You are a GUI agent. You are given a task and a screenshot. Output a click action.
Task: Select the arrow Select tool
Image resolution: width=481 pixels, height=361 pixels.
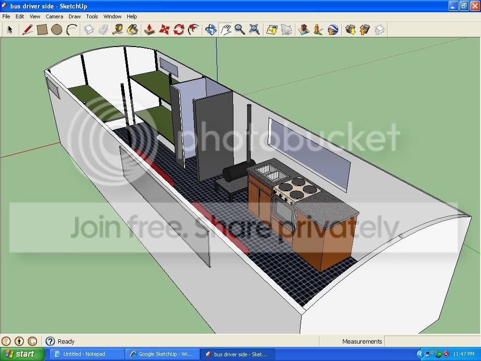click(x=10, y=30)
